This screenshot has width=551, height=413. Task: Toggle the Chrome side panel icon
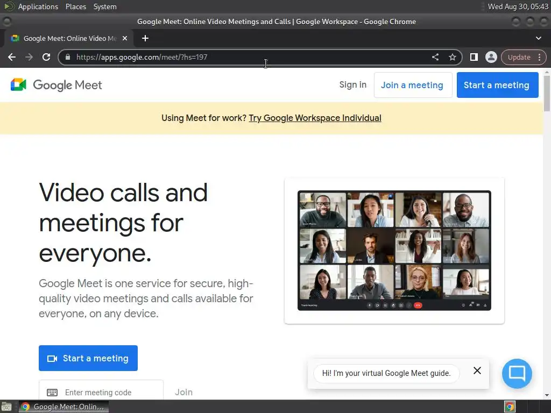point(474,57)
